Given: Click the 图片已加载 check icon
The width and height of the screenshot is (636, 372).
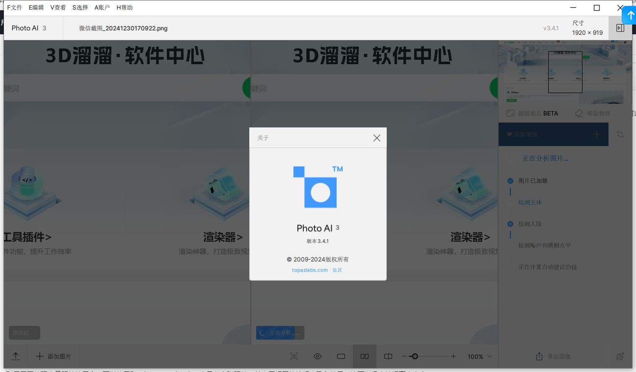Looking at the screenshot, I should pos(510,181).
